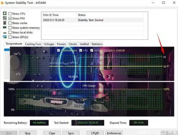Open Preferences
This screenshot has height=135, width=178.
[114, 133]
